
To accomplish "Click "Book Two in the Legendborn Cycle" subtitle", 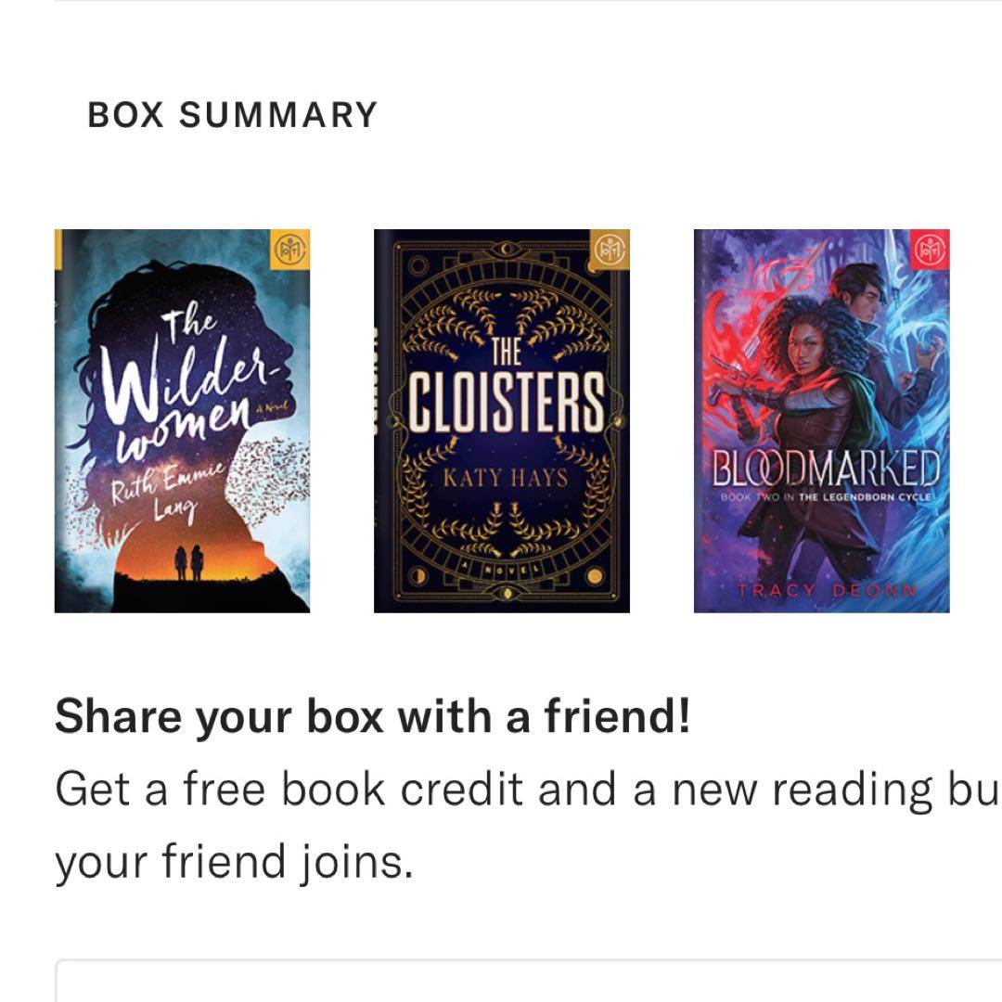I will coord(824,498).
